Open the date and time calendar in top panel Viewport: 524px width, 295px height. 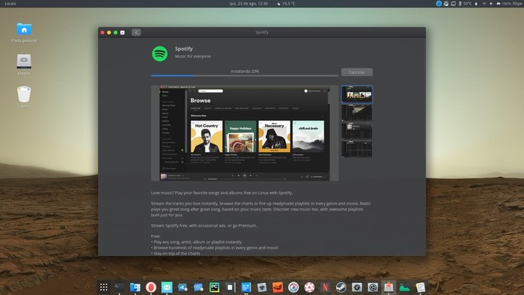pos(249,3)
